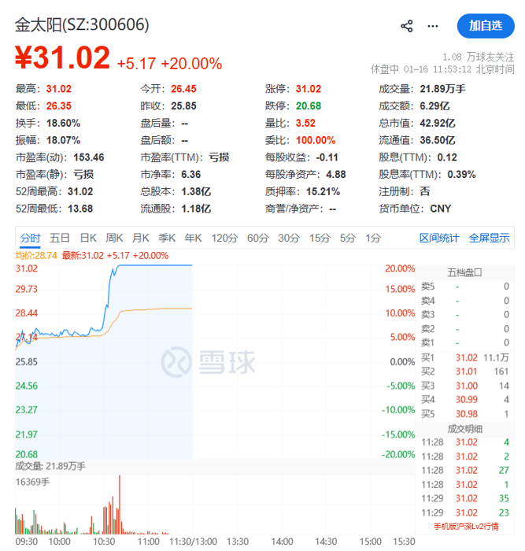Image resolution: width=525 pixels, height=551 pixels.
Task: Select the 季K chart tab
Action: click(167, 238)
